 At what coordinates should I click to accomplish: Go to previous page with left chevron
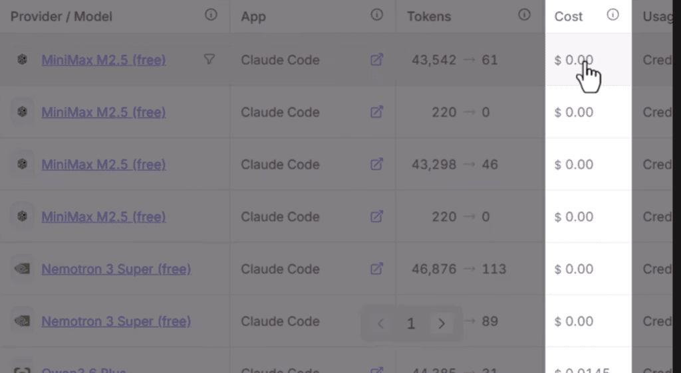point(380,324)
